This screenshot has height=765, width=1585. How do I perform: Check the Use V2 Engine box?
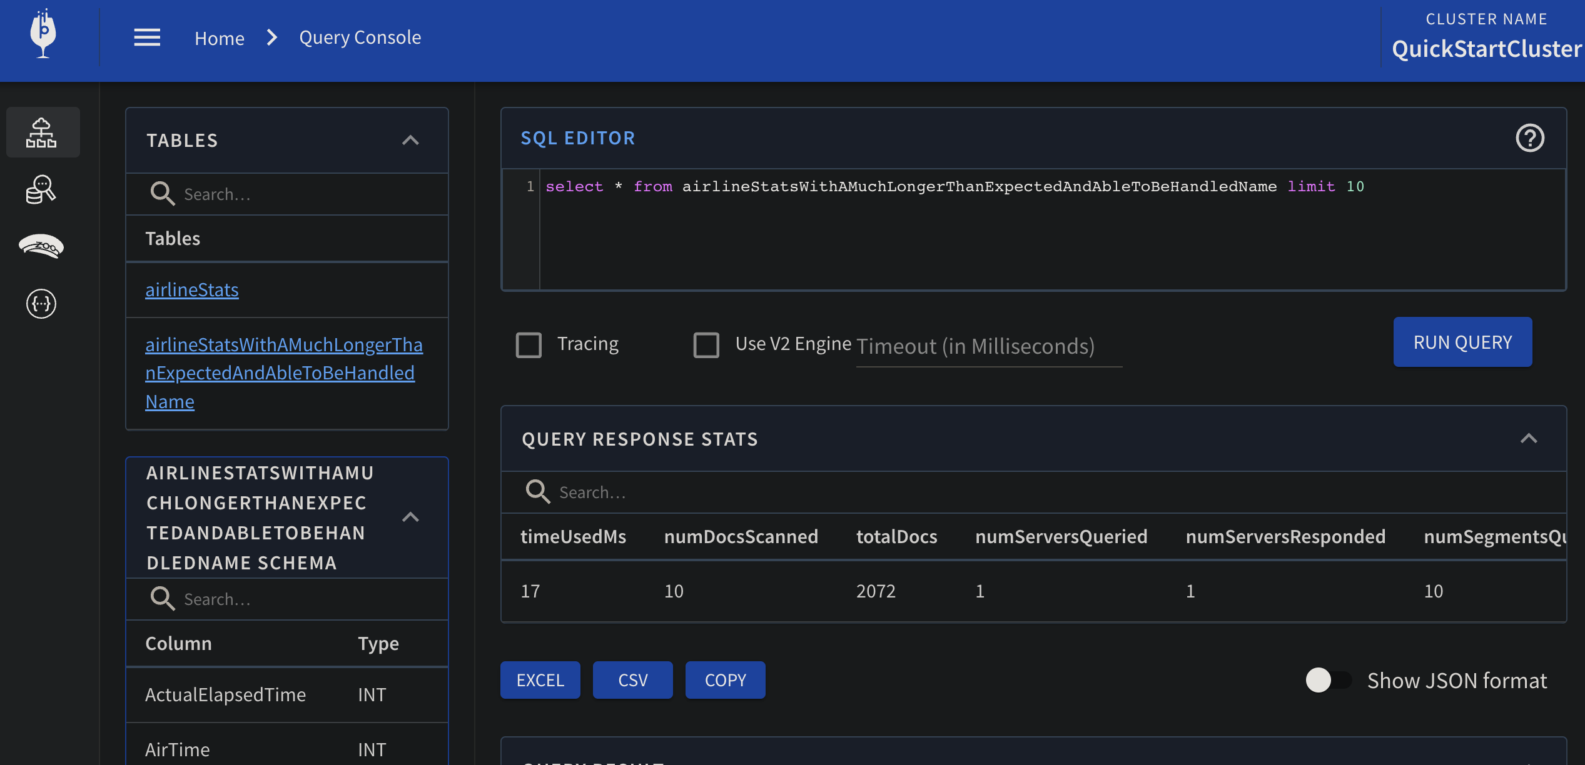click(x=706, y=344)
